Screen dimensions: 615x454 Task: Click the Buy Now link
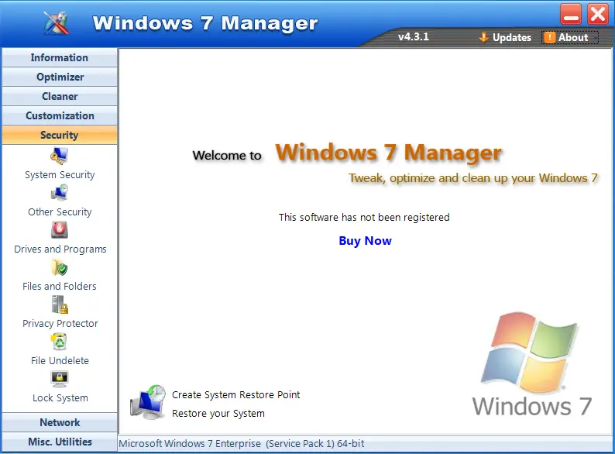365,240
